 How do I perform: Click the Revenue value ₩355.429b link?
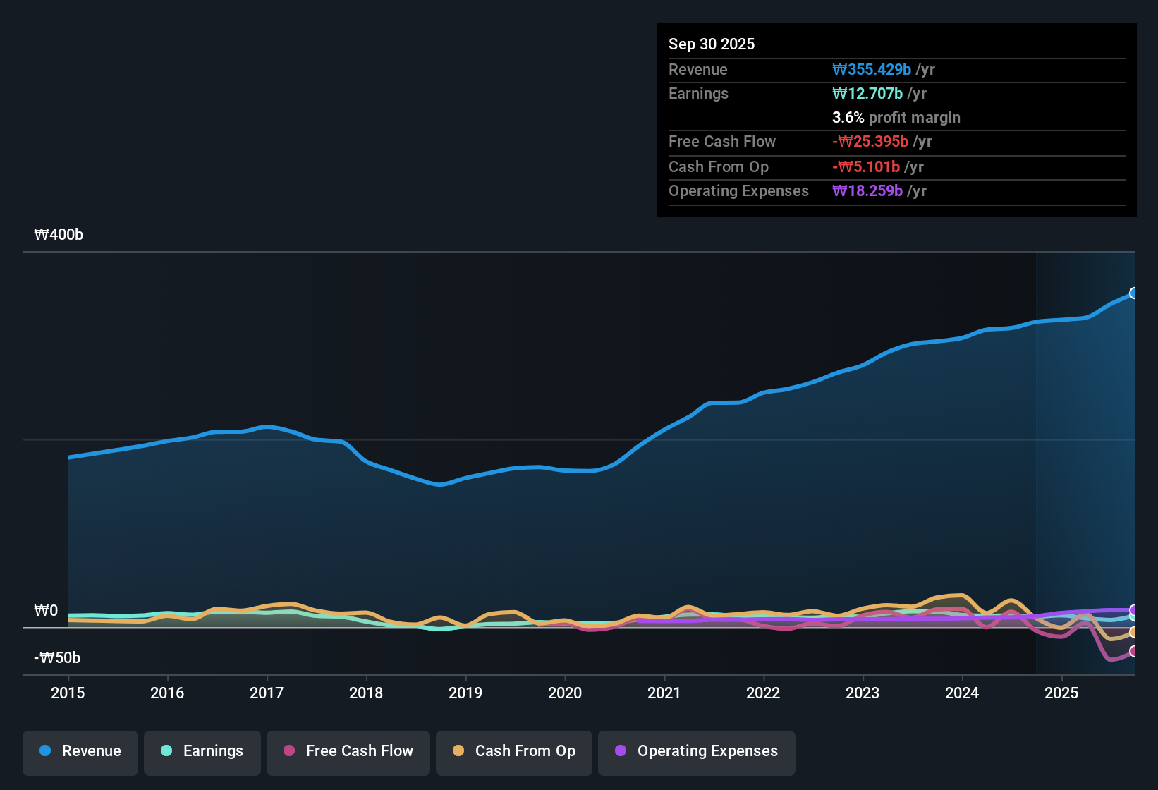(872, 69)
